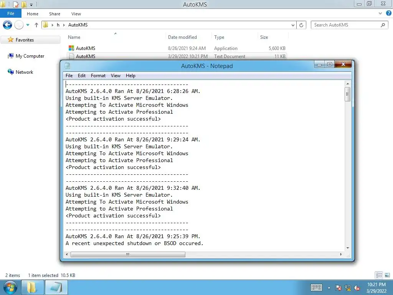Open Customize Quick Access Toolbar dropdown
This screenshot has height=295, width=393.
point(31,5)
